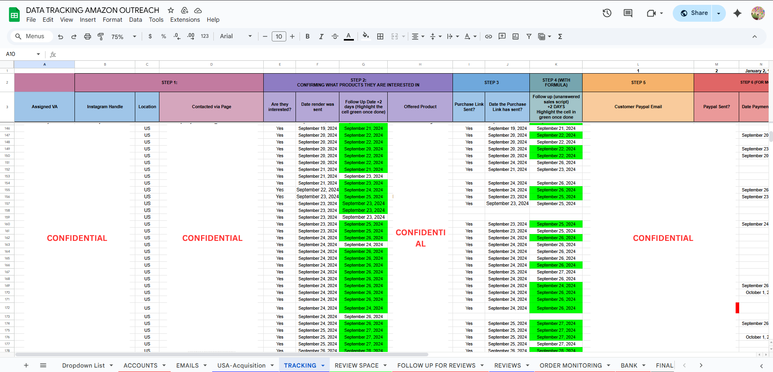Select the paint format roller icon
773x372 pixels.
101,37
